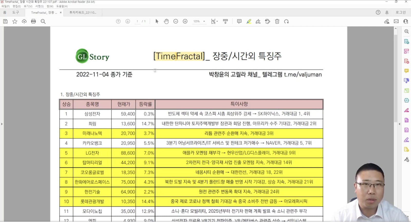Click the zoom in plus button
This screenshot has width=411, height=222.
tap(185, 22)
